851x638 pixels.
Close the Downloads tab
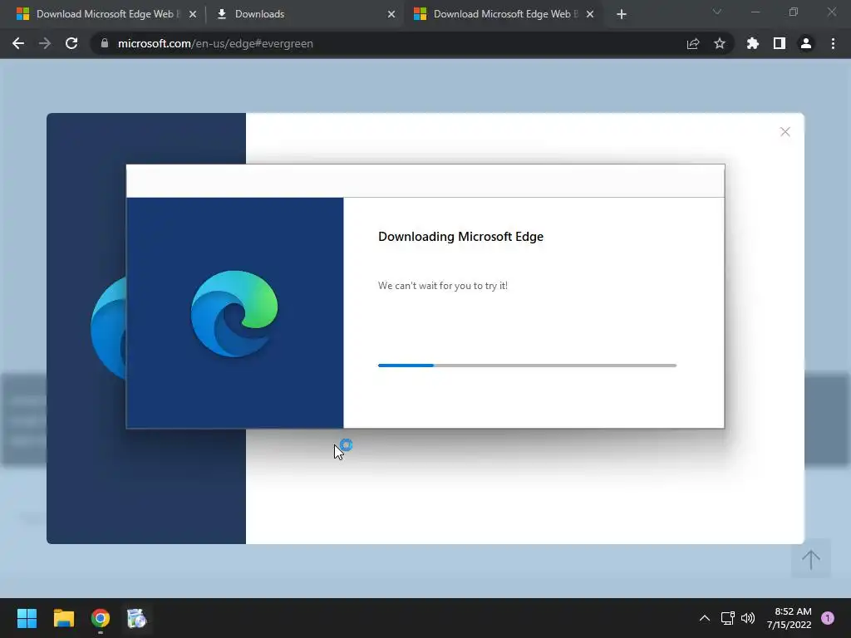(391, 14)
